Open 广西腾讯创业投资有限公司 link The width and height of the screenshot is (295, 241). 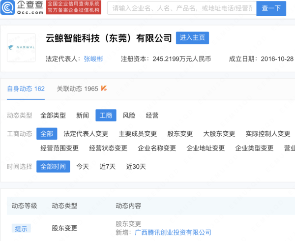[x=173, y=233]
